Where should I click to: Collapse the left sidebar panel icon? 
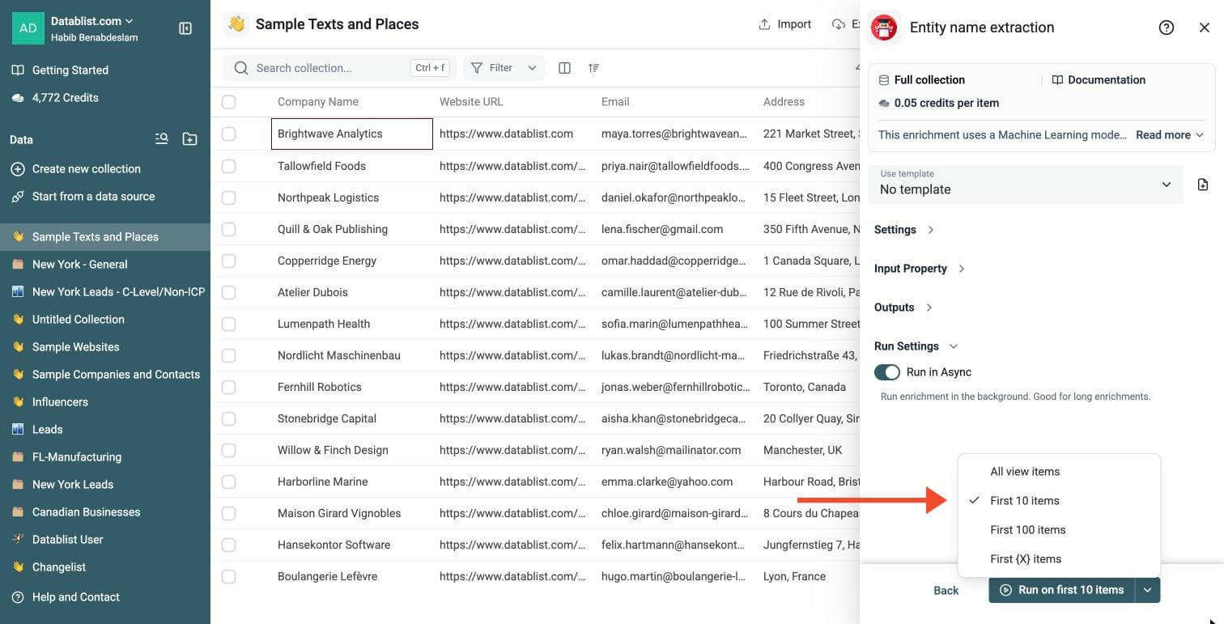click(x=185, y=28)
